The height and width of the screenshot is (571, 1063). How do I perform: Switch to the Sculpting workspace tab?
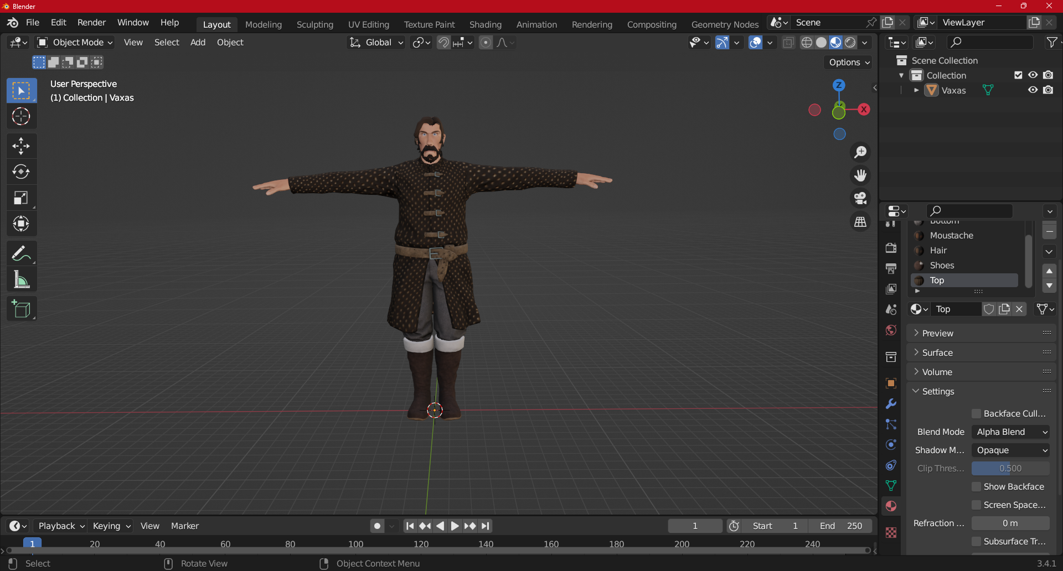tap(315, 24)
